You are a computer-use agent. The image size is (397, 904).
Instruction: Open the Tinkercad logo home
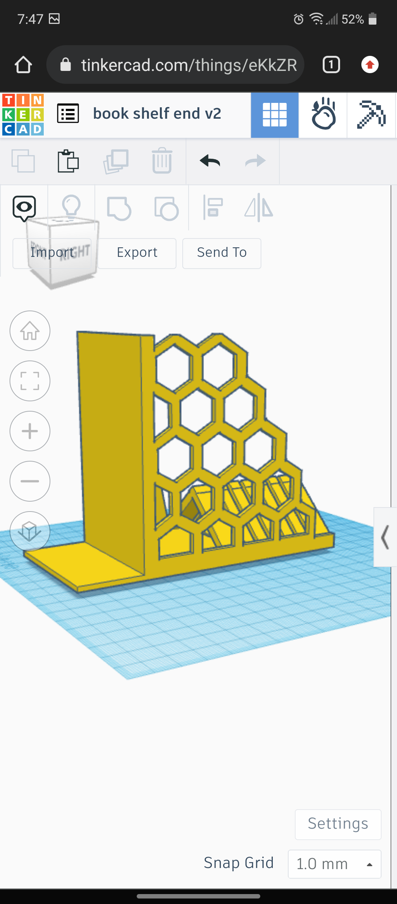coord(23,114)
